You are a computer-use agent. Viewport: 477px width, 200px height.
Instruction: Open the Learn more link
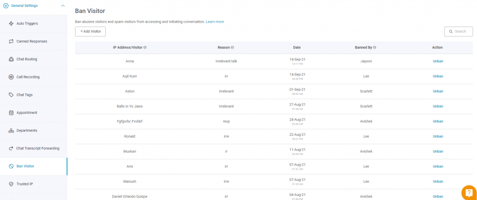[215, 22]
